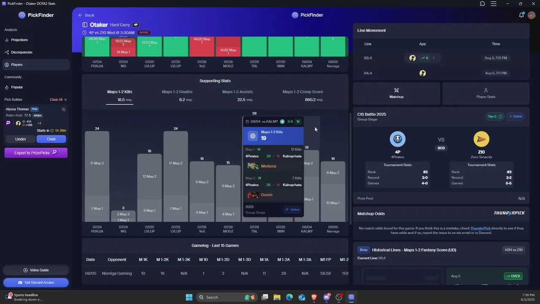Open File Explorer from taskbar
Image resolution: width=540 pixels, height=304 pixels.
pyautogui.click(x=277, y=297)
